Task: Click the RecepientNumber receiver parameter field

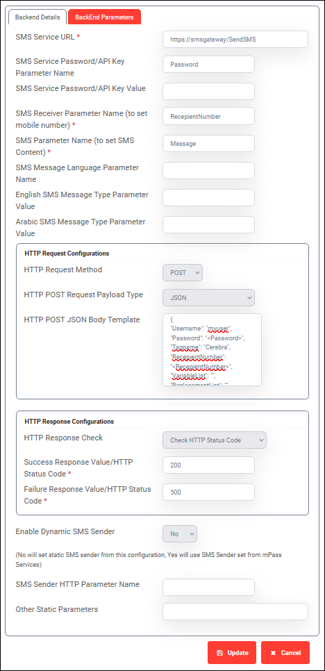Action: pos(209,115)
